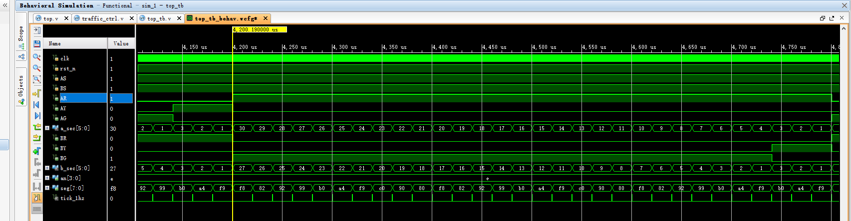Viewport: 851px width, 221px height.
Task: Close the Behavioral Simulation window
Action: (845, 5)
